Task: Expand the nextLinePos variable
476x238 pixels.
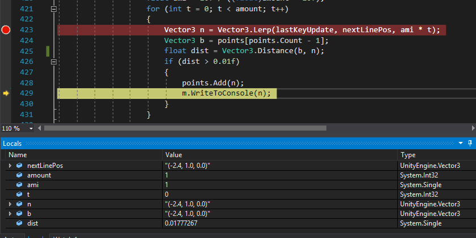Action: 10,166
